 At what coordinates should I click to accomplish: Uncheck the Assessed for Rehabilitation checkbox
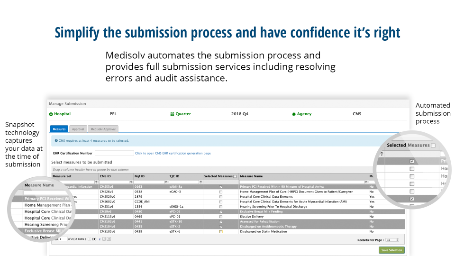pos(221,222)
